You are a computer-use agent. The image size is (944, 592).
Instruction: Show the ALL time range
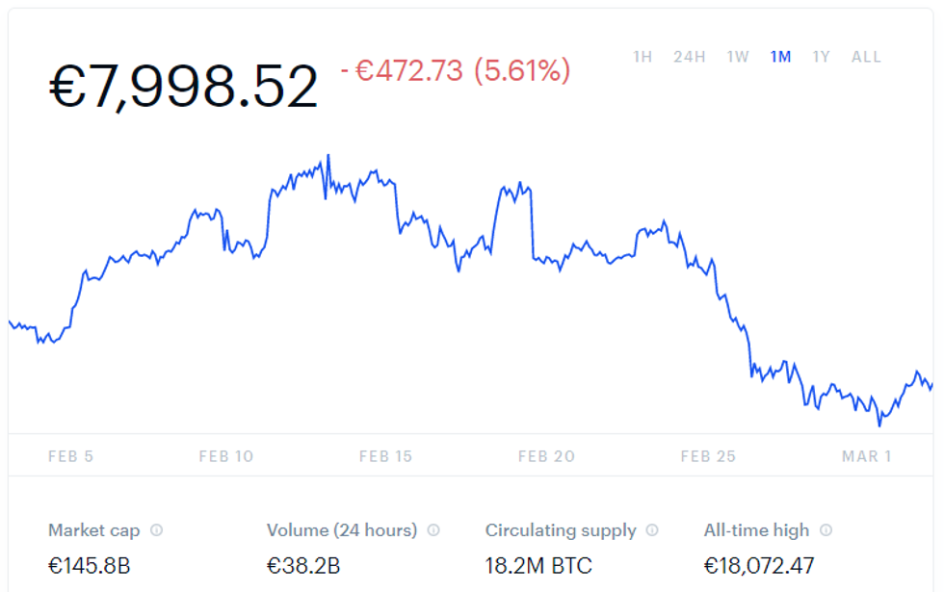(x=866, y=57)
